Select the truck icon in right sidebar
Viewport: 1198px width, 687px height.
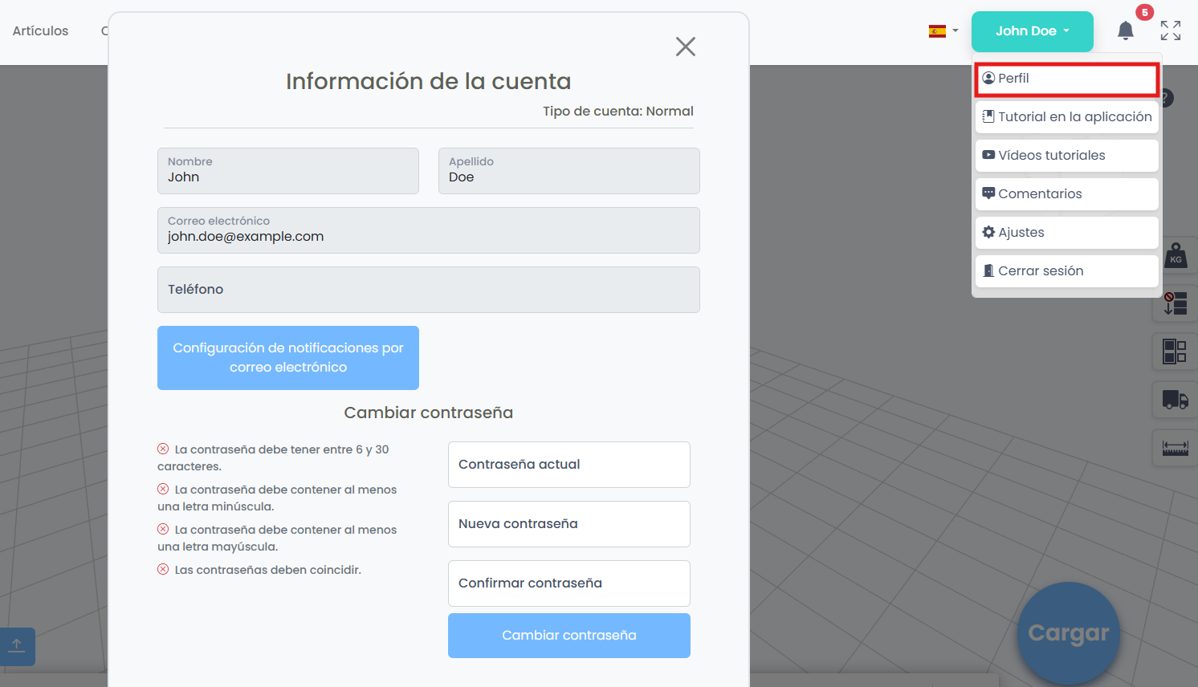(1176, 399)
